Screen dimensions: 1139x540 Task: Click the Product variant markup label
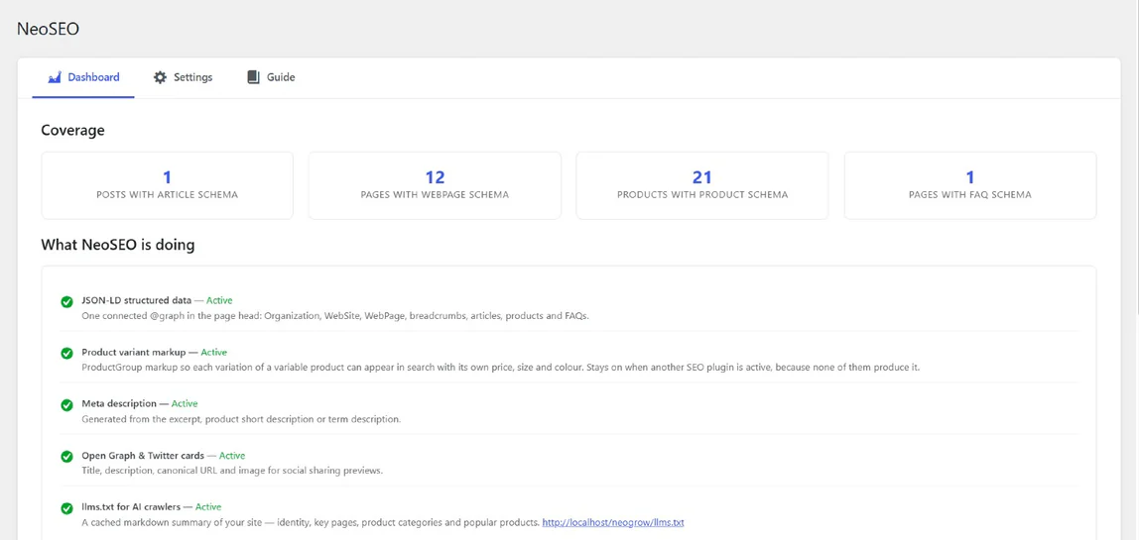134,352
